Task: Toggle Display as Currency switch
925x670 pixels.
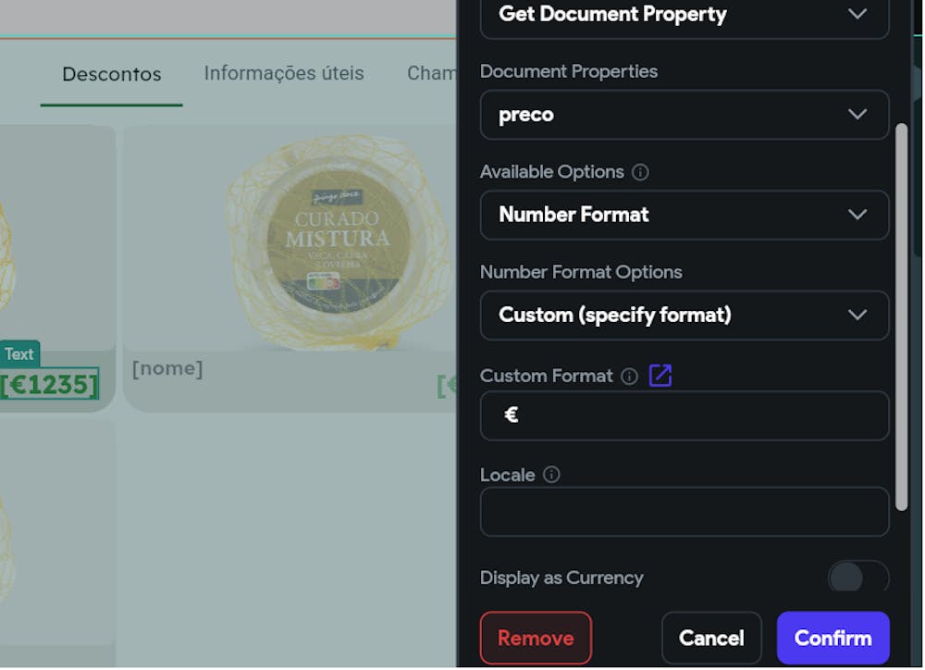Action: coord(857,577)
